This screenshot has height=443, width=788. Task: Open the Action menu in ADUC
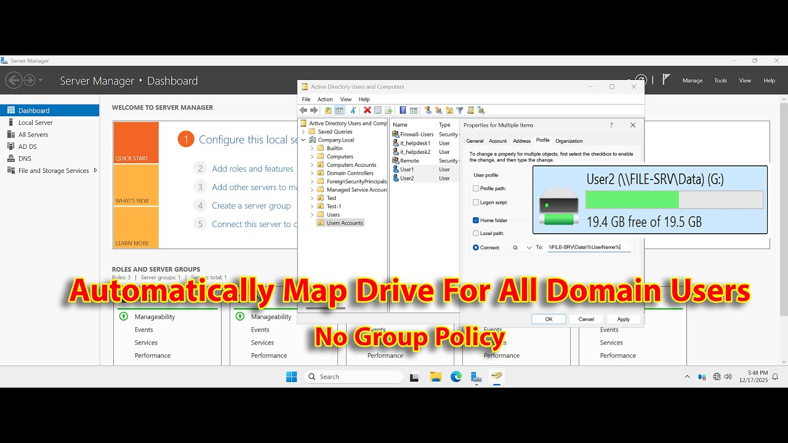coord(325,99)
